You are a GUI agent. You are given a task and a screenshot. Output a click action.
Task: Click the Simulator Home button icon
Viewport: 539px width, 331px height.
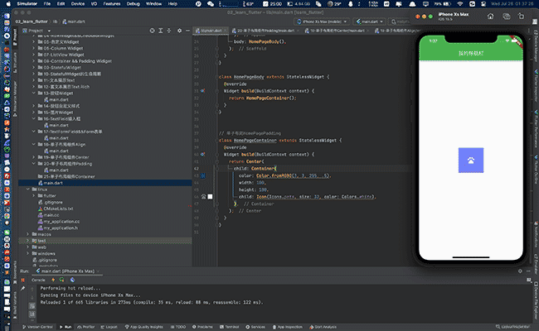point(491,16)
